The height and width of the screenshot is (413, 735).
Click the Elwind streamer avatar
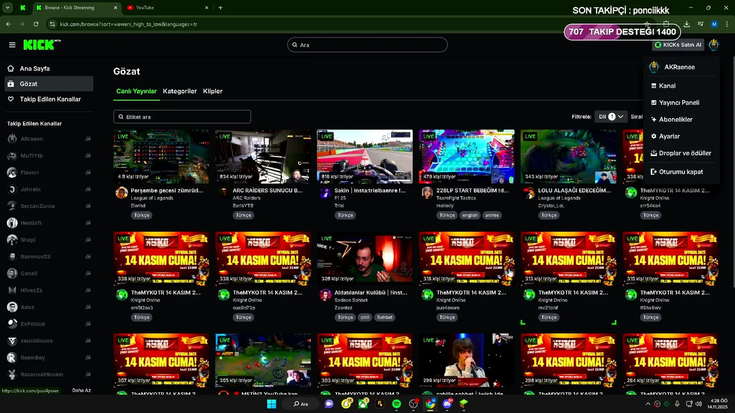(x=122, y=193)
